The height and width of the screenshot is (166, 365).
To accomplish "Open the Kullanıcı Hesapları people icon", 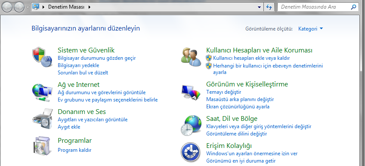I will click(191, 57).
